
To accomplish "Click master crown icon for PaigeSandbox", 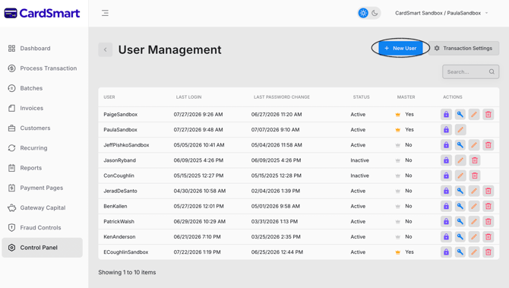I will pos(397,115).
